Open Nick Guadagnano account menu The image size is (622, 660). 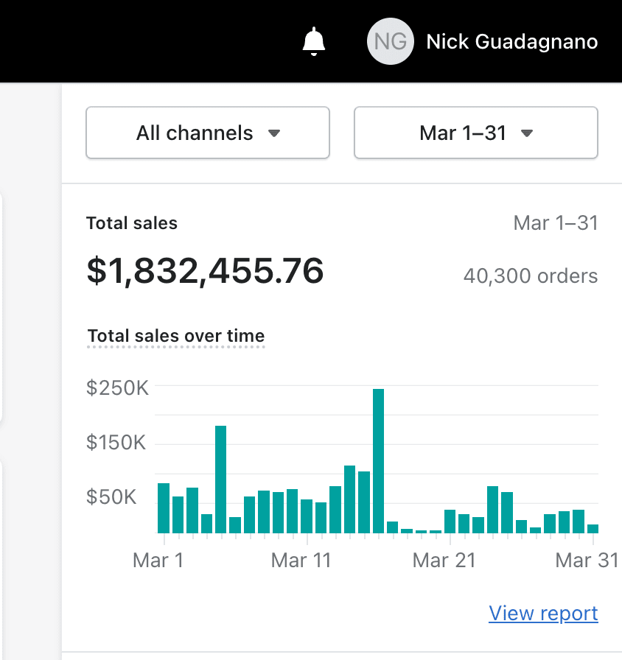click(511, 41)
